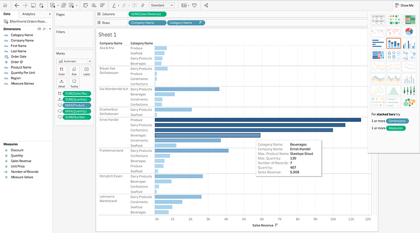420x233 pixels.
Task: Click the Share icon in the toolbar
Action: click(x=206, y=5)
